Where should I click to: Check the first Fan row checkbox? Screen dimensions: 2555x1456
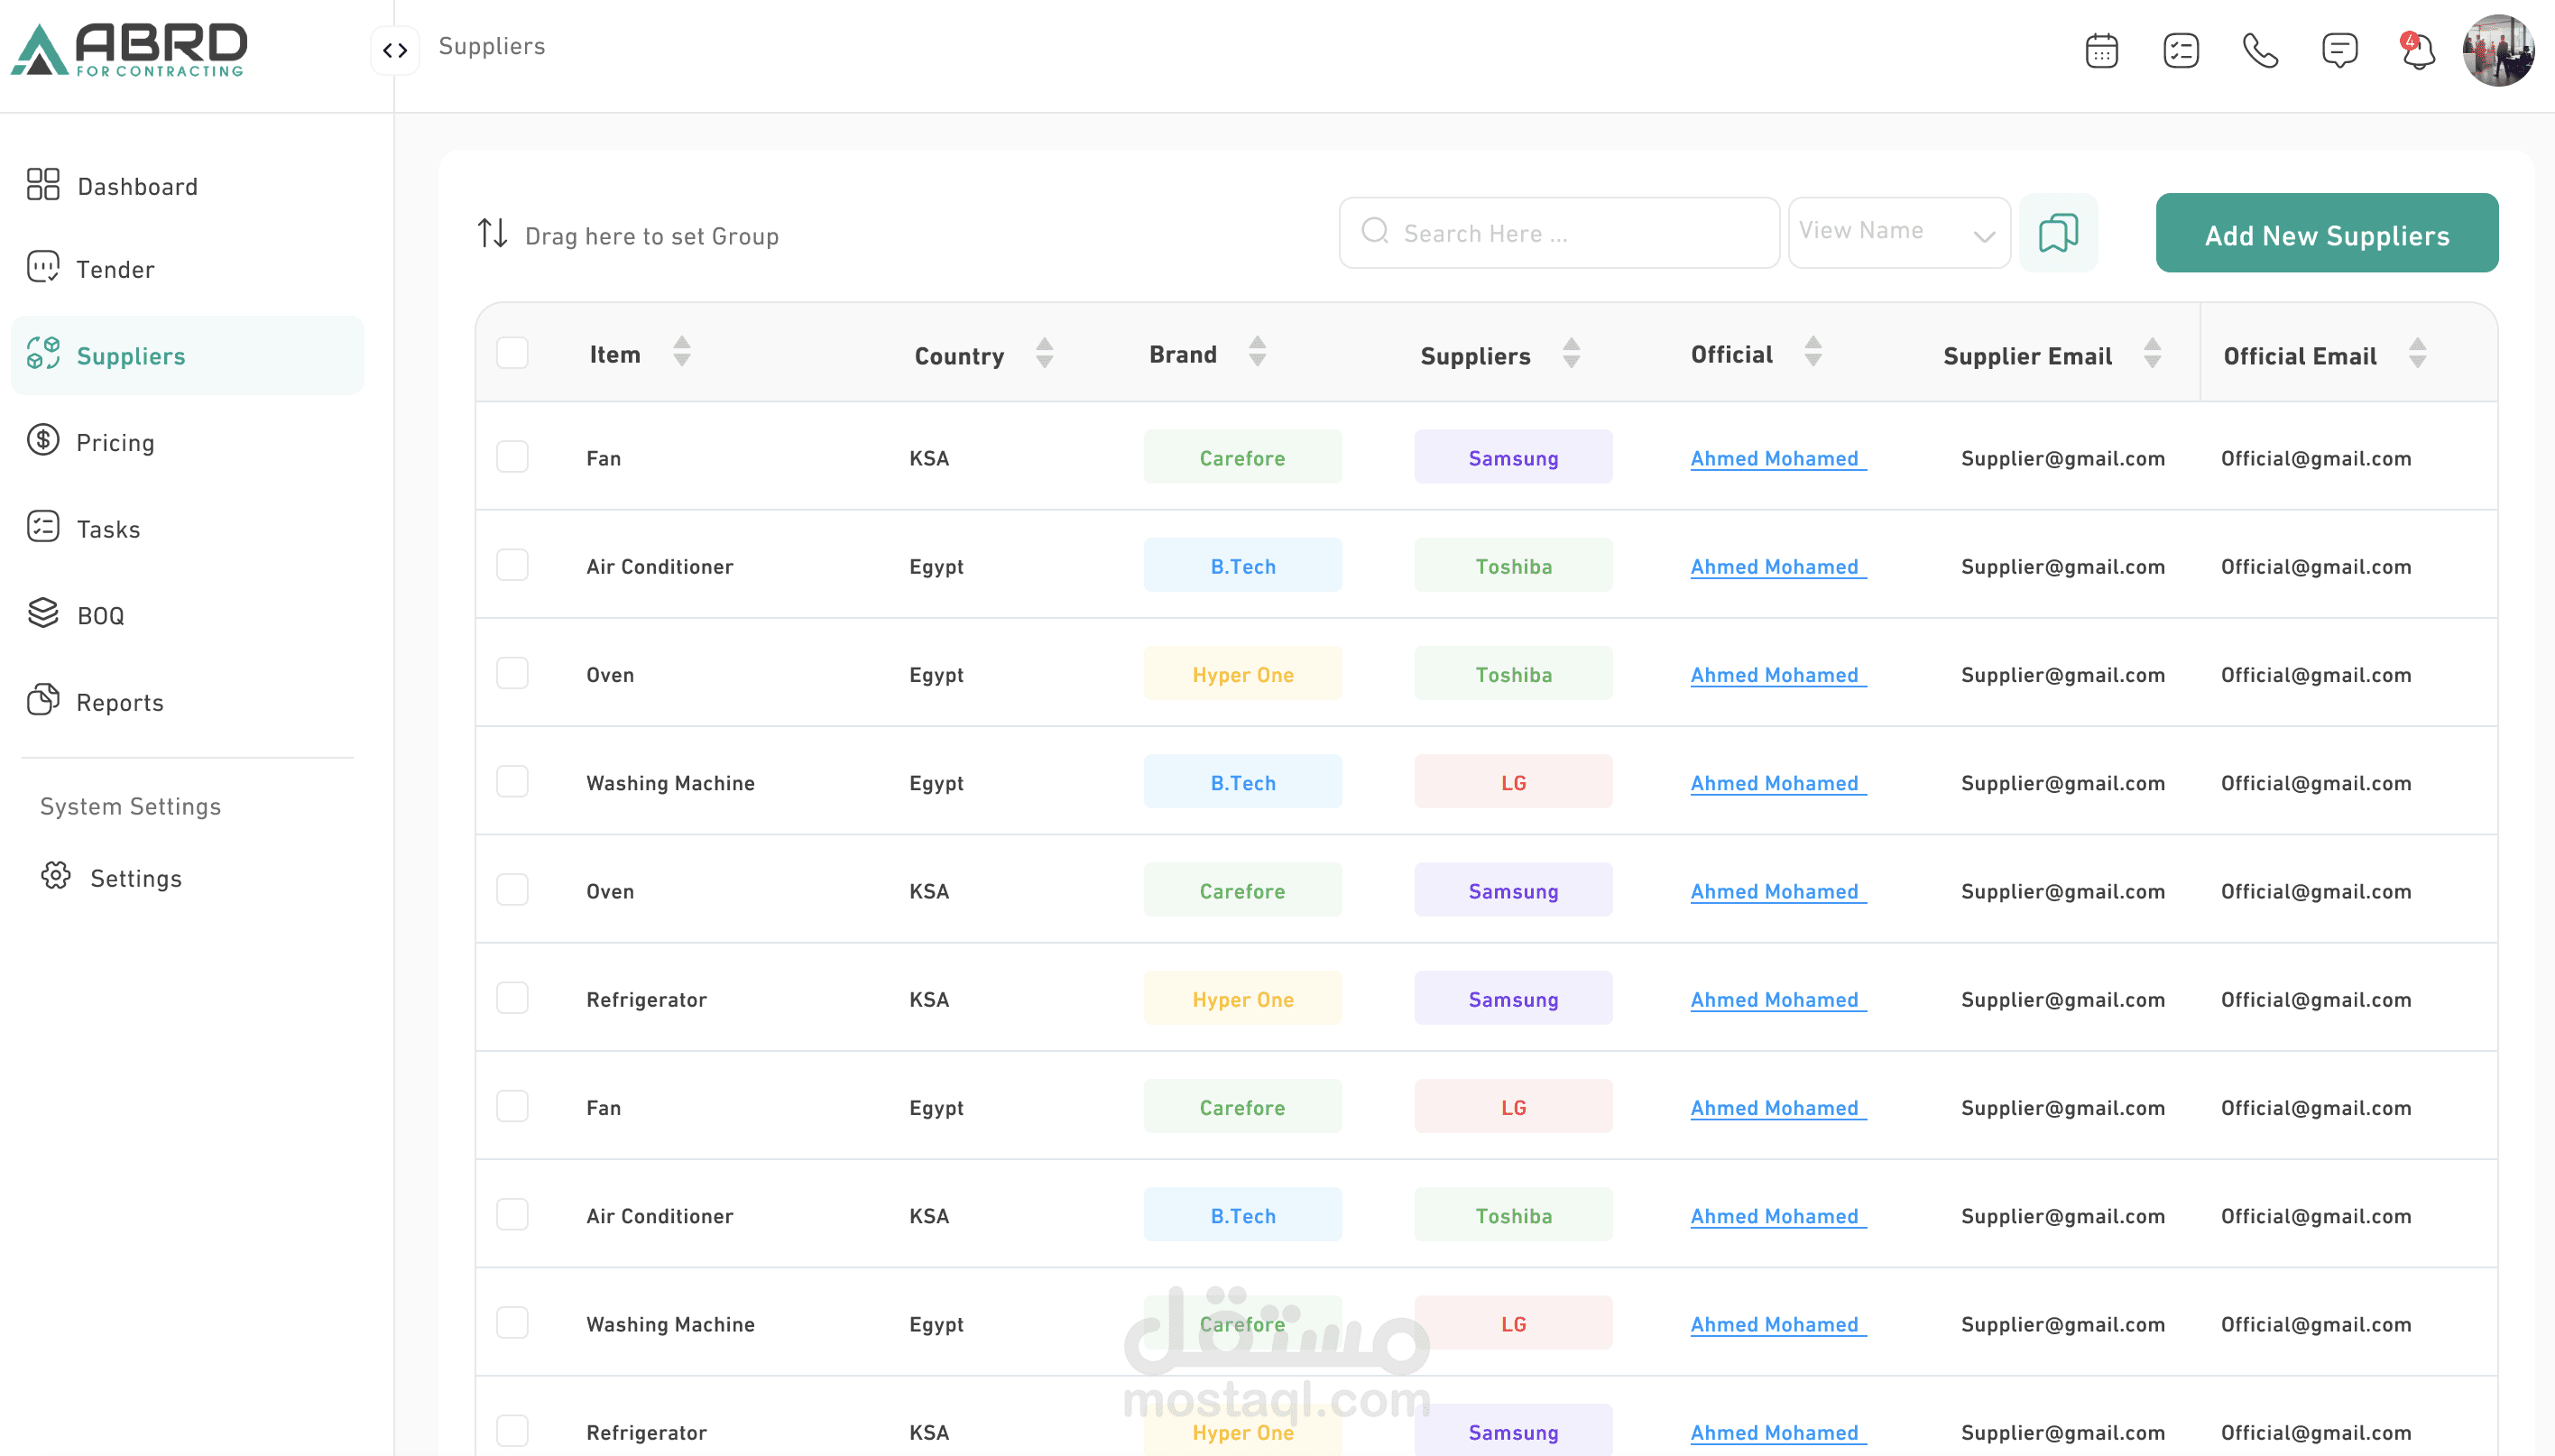coord(512,457)
